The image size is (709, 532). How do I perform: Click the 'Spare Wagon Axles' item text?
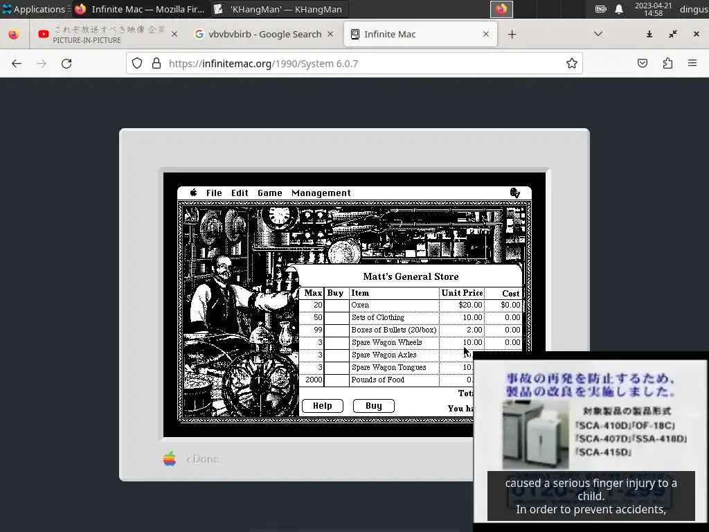click(384, 355)
